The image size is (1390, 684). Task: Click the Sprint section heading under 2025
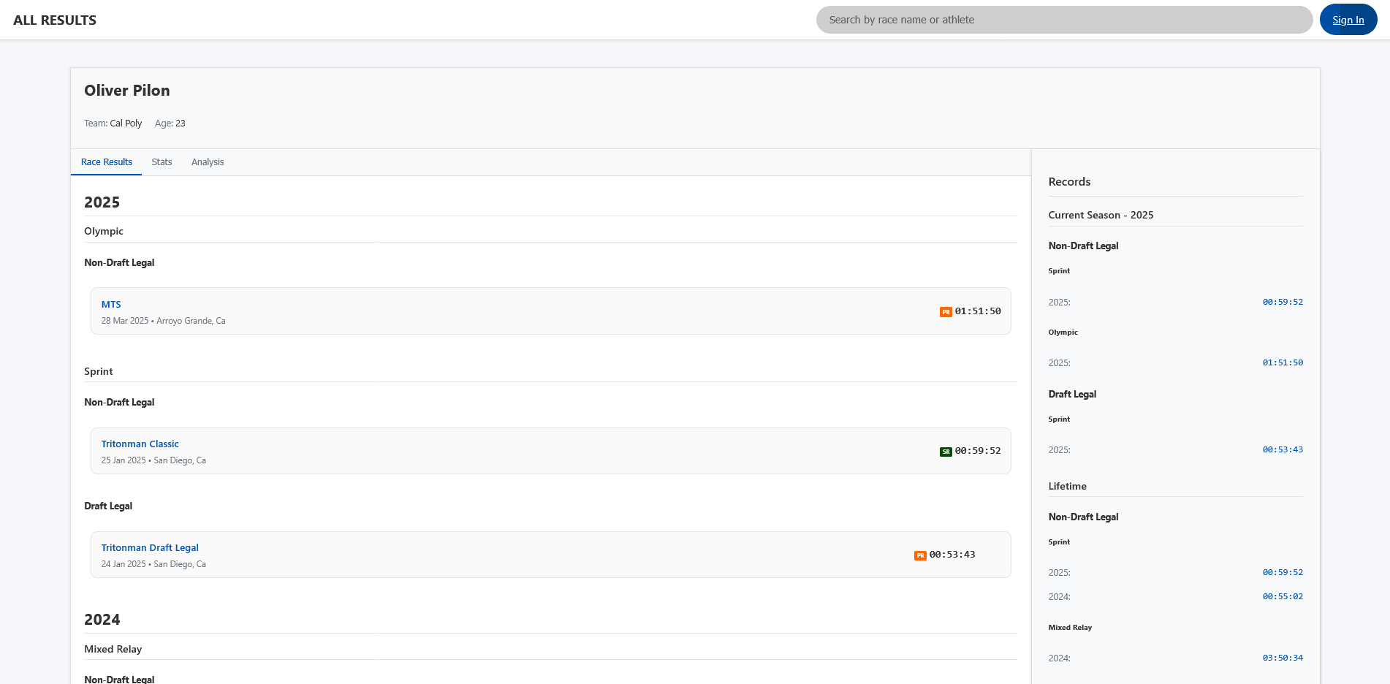click(x=99, y=371)
